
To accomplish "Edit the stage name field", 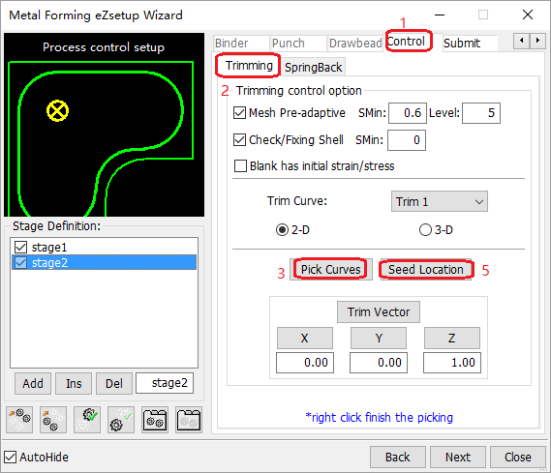I will 165,383.
